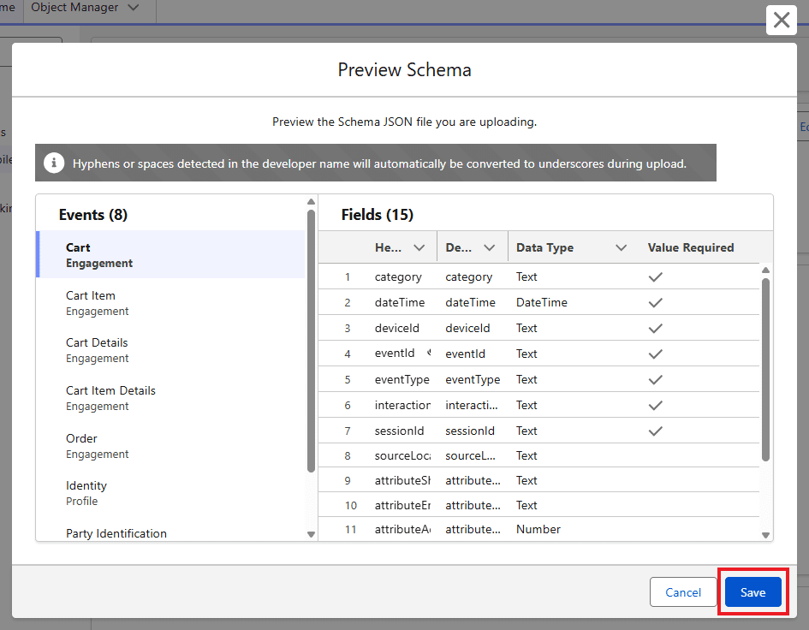Open the He... column header menu chevron
Screen dimensions: 809x630
coord(419,247)
